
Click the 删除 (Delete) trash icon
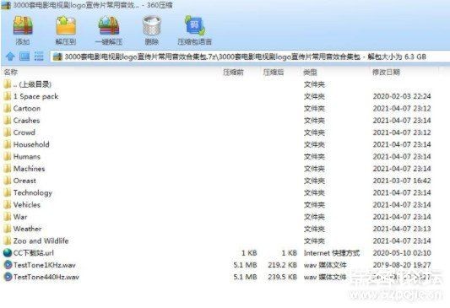(x=151, y=25)
